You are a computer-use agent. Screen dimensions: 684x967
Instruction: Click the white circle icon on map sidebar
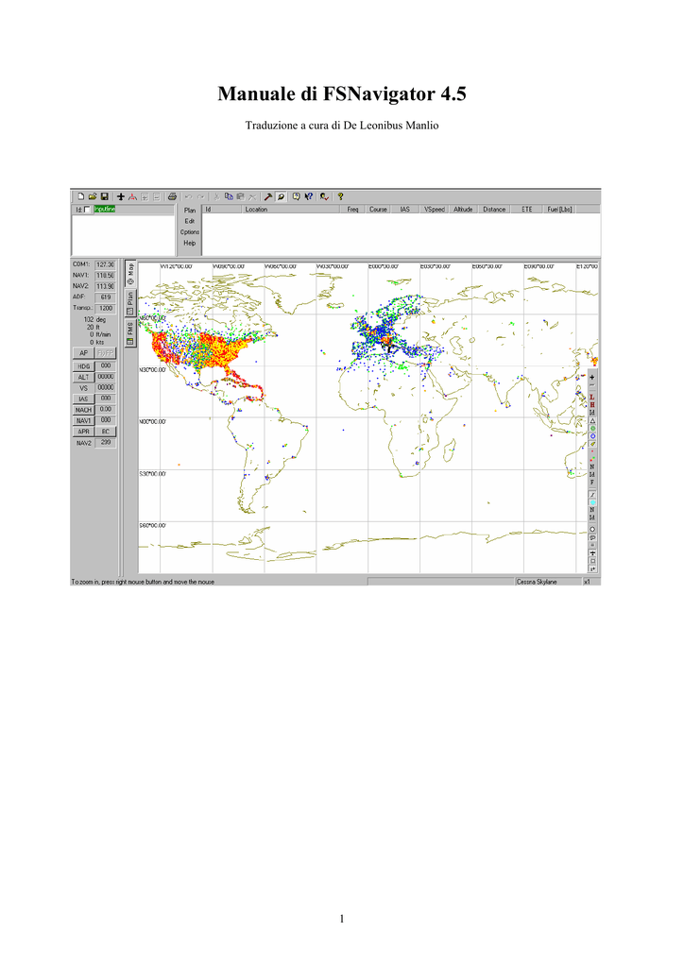[x=592, y=529]
